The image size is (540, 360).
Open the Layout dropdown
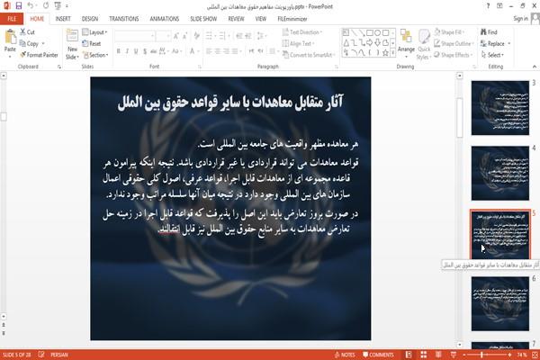click(x=95, y=32)
